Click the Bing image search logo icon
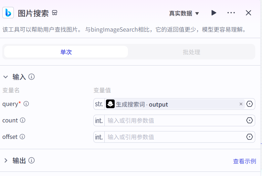Screen dimensions: 262x176 click(x=8, y=13)
